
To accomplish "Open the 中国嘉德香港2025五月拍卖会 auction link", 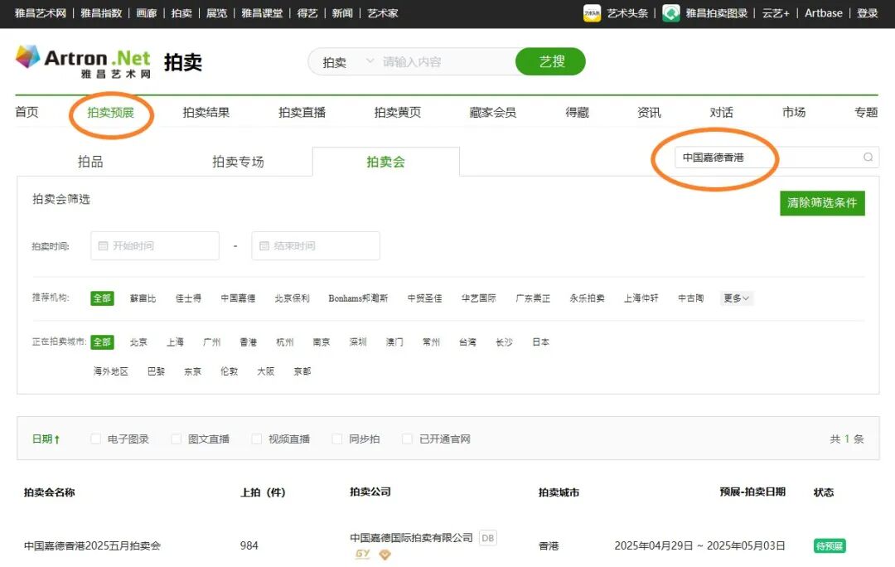I will 92,546.
